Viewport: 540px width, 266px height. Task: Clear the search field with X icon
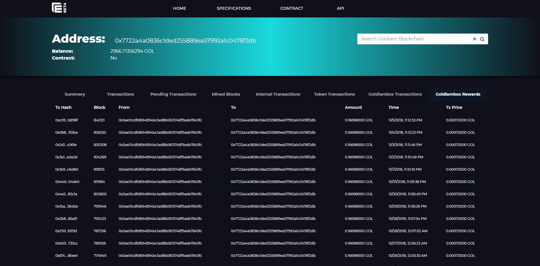[x=474, y=39]
